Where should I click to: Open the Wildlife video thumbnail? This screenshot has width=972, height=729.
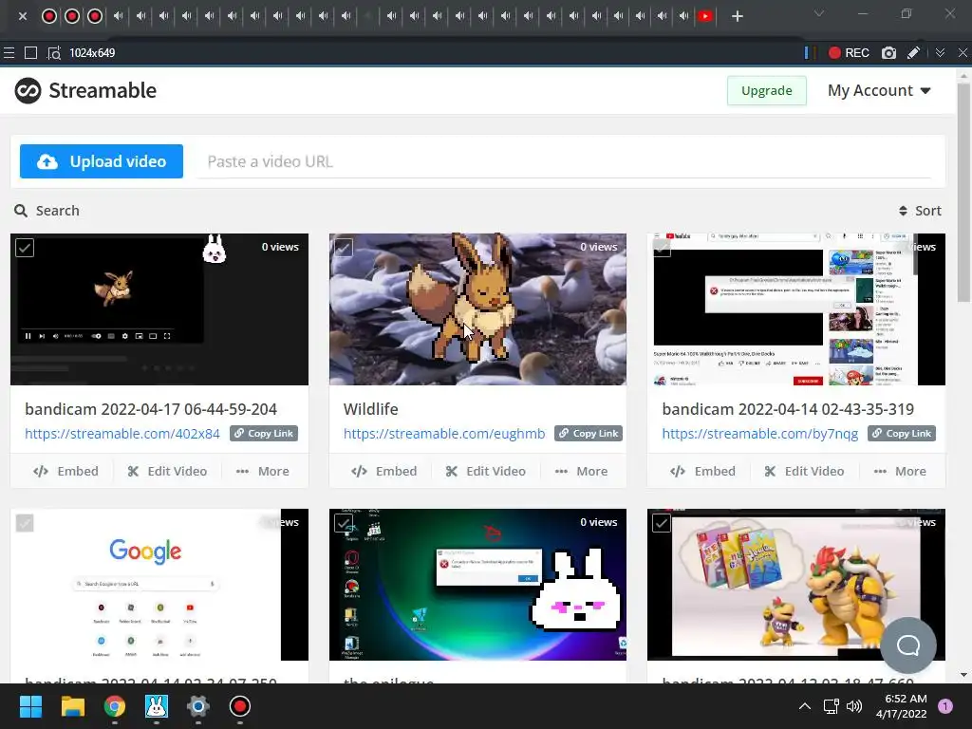coord(477,309)
